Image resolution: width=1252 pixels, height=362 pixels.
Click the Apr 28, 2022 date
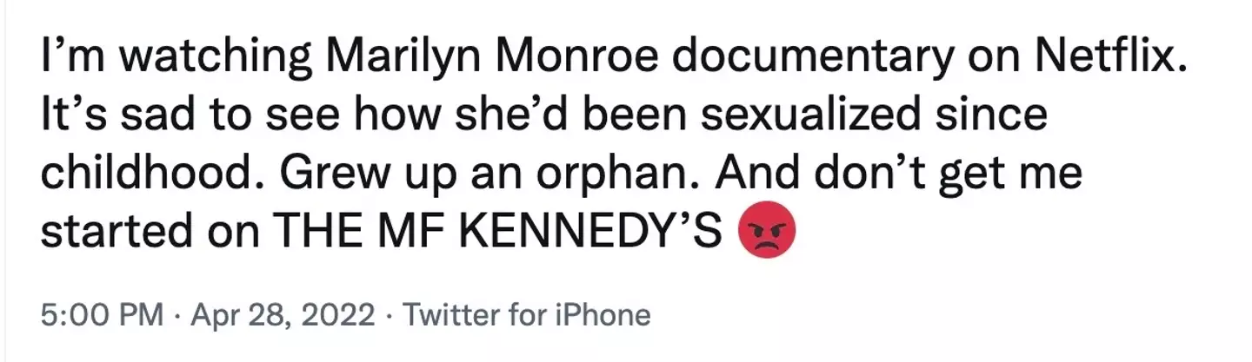(x=276, y=314)
